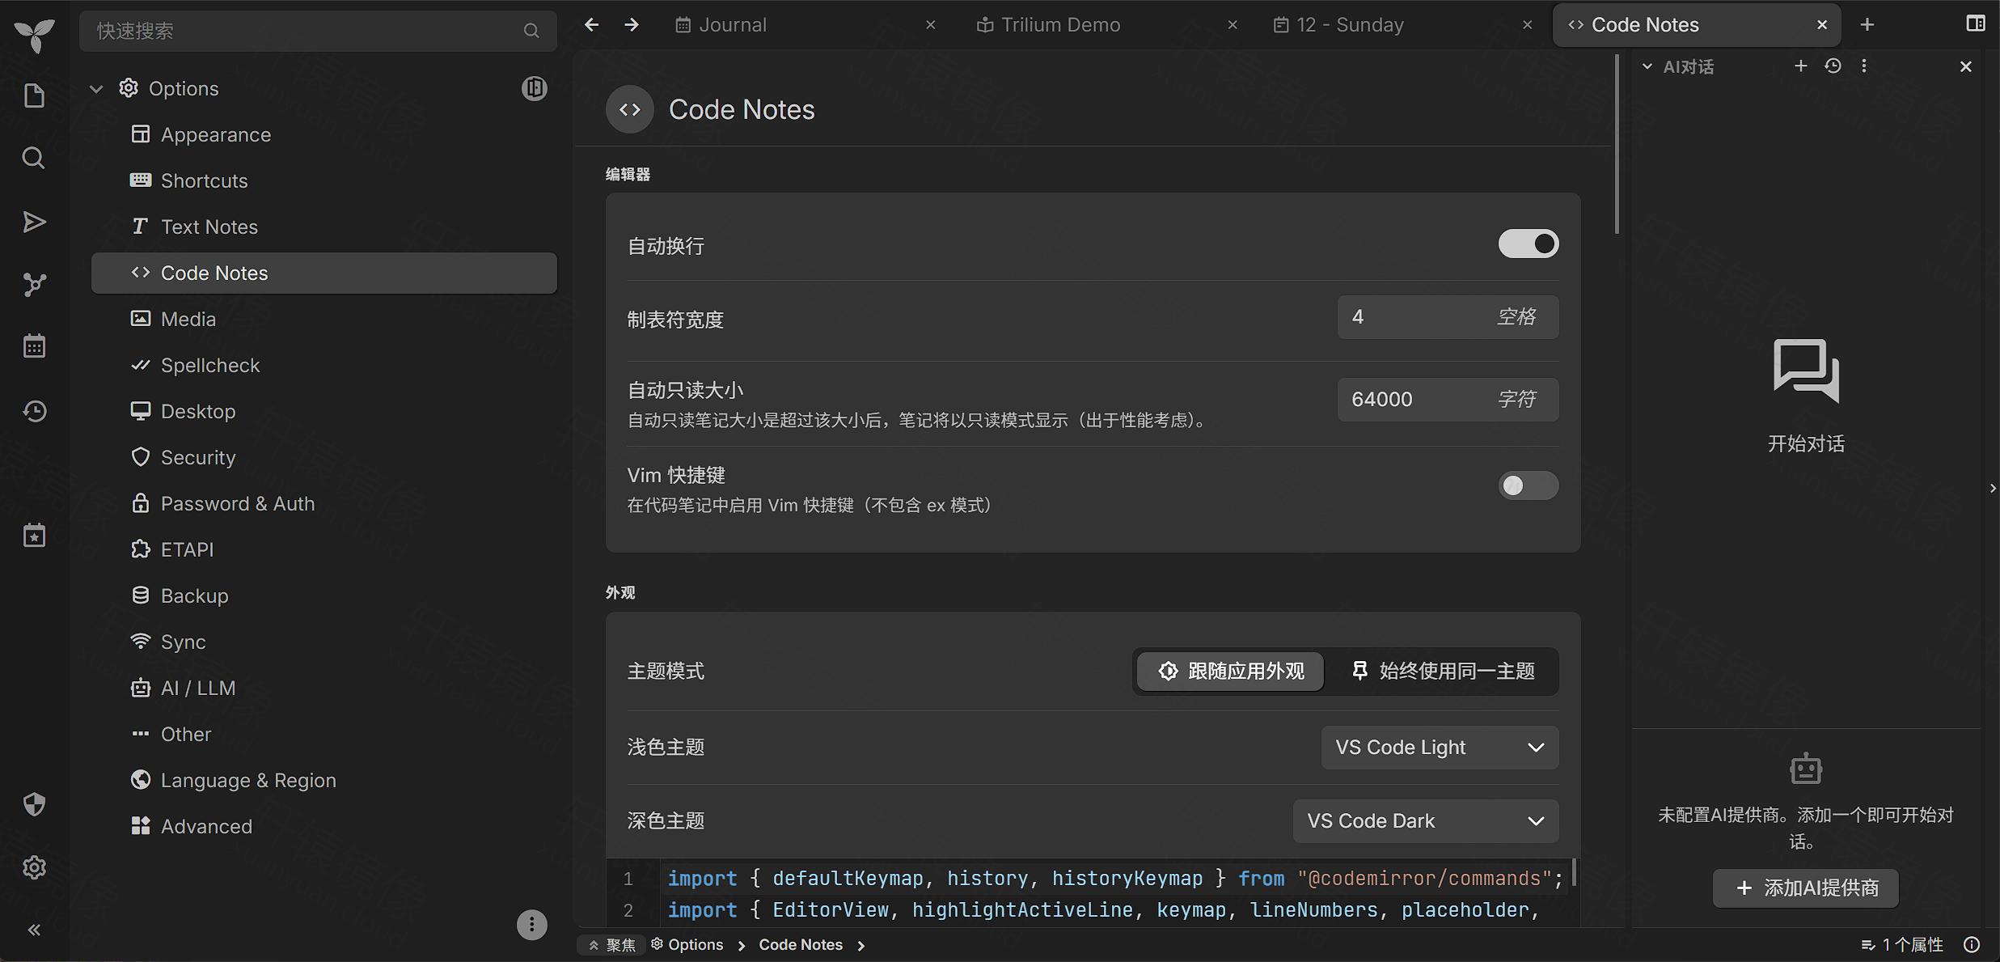Open the note map branch icon

click(34, 285)
